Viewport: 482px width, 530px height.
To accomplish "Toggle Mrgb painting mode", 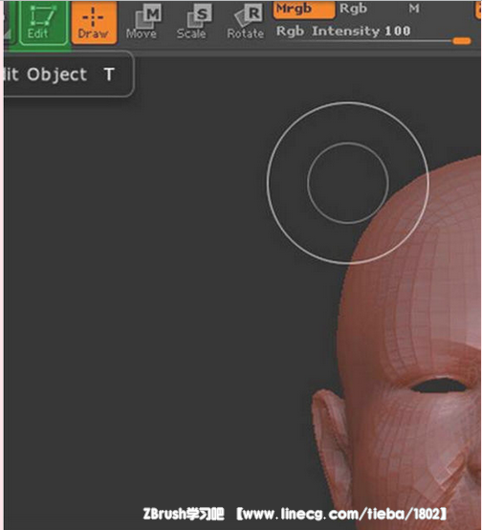I will coord(303,10).
